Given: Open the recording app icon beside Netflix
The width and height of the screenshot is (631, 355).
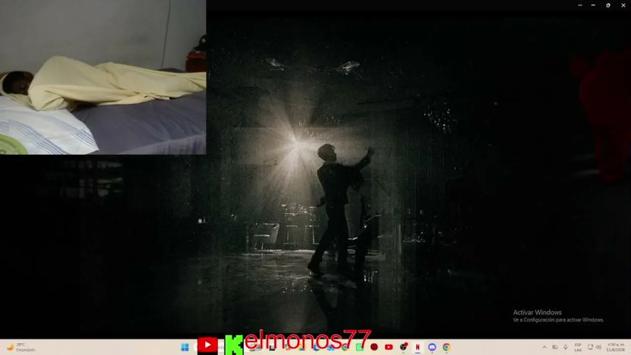Looking at the screenshot, I should [x=403, y=347].
